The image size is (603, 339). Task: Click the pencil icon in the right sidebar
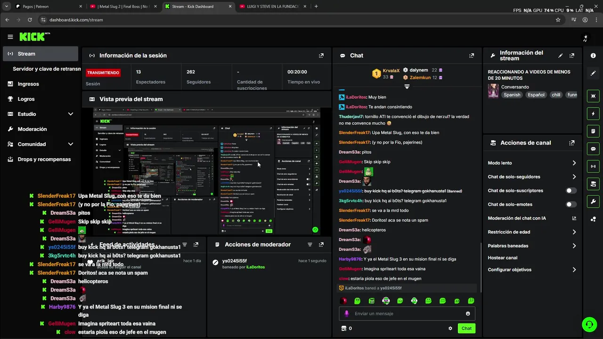593,73
